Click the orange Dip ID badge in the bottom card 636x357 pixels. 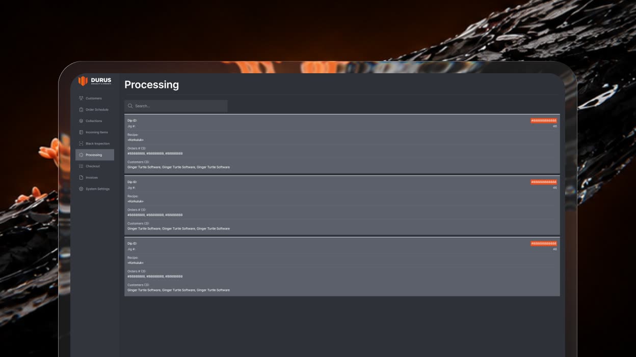pyautogui.click(x=543, y=244)
